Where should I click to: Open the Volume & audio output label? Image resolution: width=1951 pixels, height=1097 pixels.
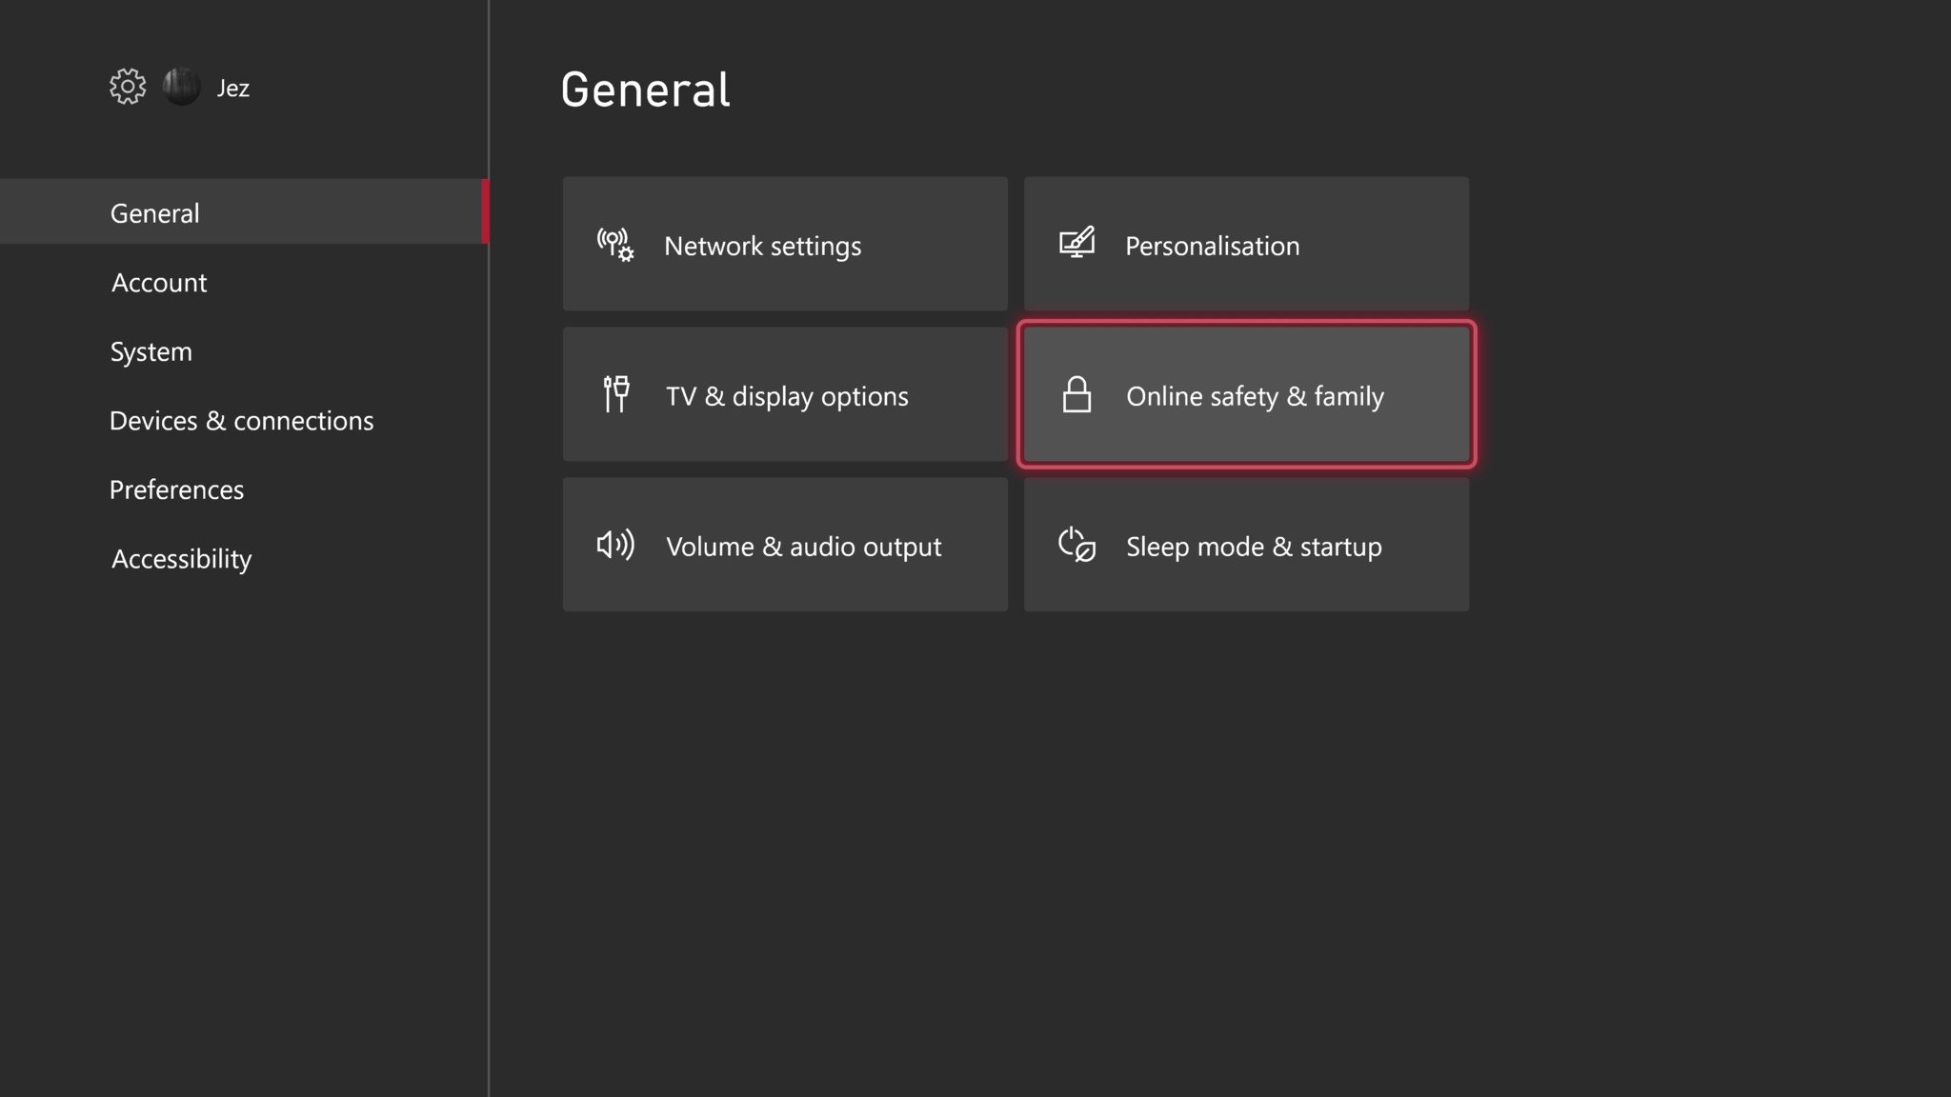[x=803, y=547]
